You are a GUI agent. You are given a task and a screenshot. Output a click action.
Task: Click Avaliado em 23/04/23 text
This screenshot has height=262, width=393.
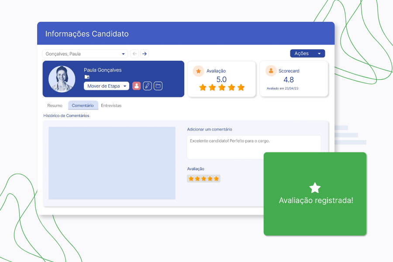[x=283, y=89]
